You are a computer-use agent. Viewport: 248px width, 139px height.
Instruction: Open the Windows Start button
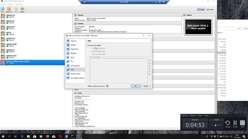point(3,136)
